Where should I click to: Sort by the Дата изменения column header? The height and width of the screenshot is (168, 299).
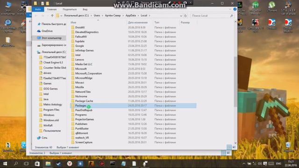pyautogui.click(x=138, y=22)
